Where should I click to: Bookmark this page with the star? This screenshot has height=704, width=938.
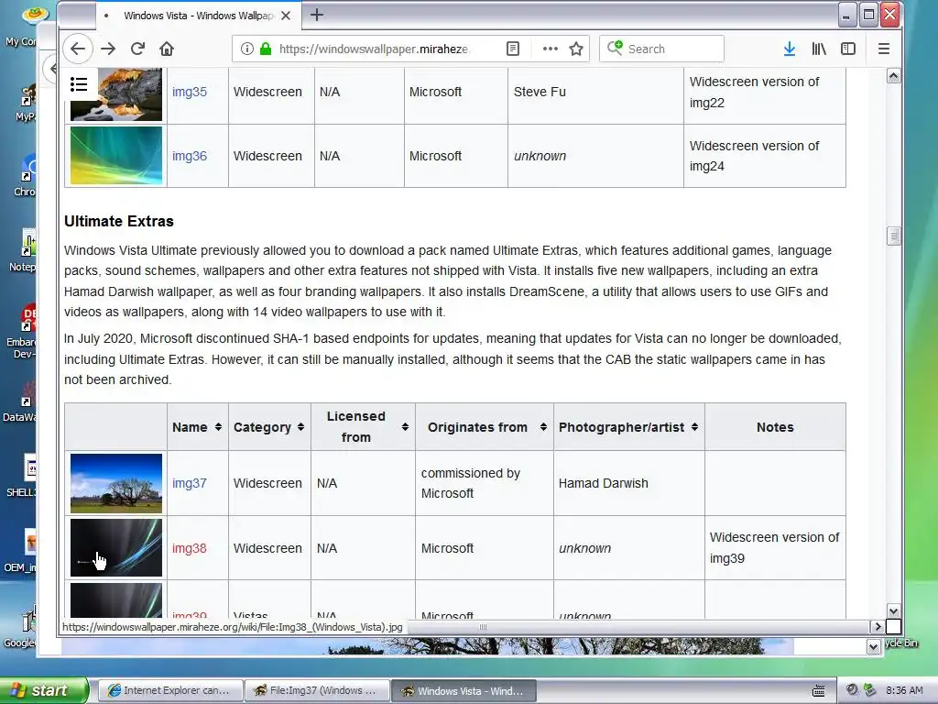pos(576,49)
